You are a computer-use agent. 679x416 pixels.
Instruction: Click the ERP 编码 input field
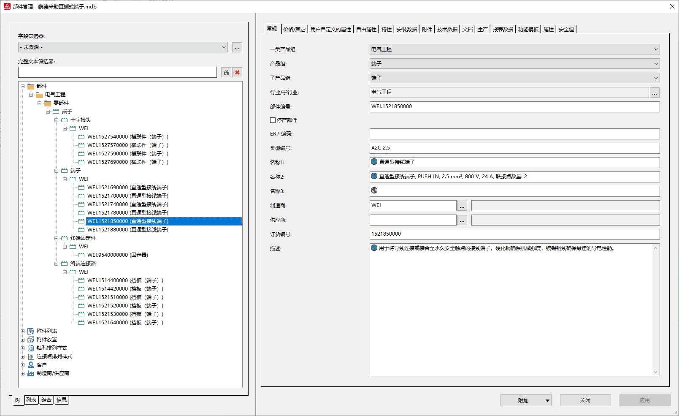(514, 134)
